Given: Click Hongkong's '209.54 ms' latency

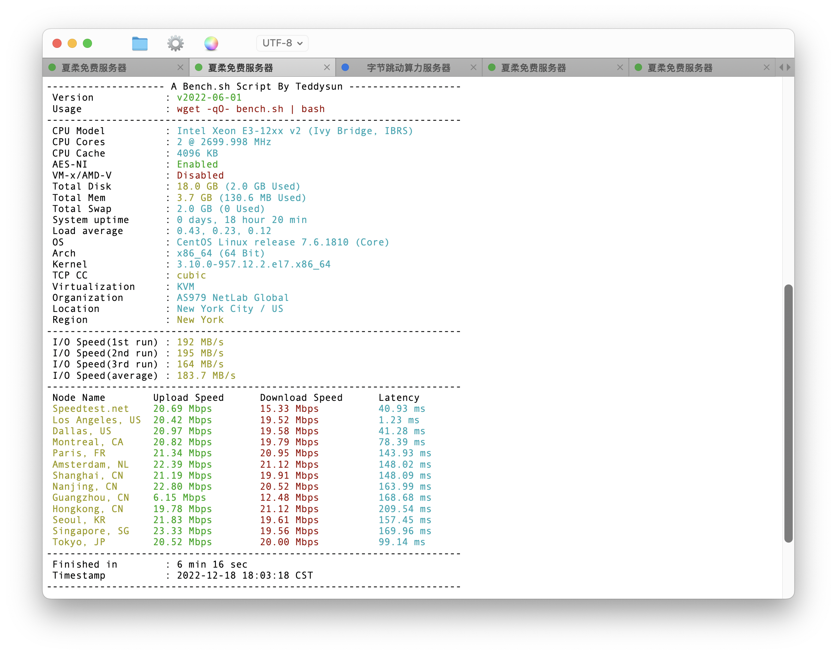Looking at the screenshot, I should (x=405, y=509).
